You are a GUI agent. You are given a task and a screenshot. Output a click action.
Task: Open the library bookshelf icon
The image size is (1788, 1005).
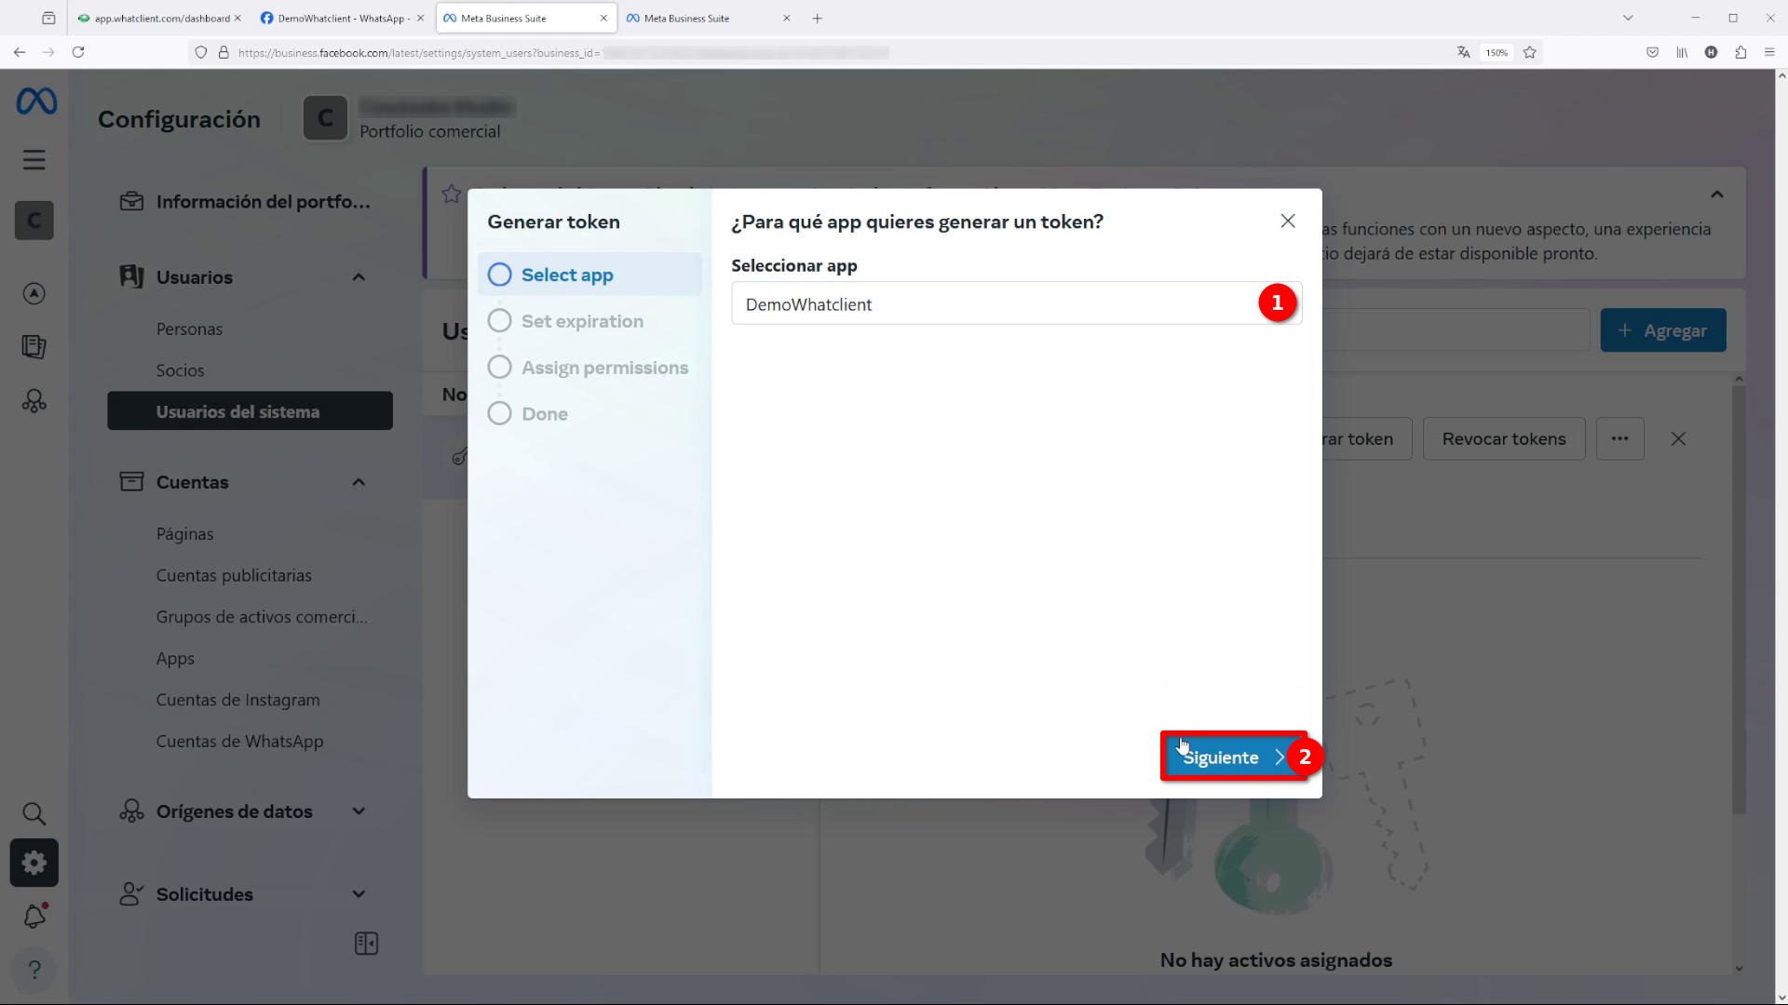(1682, 52)
